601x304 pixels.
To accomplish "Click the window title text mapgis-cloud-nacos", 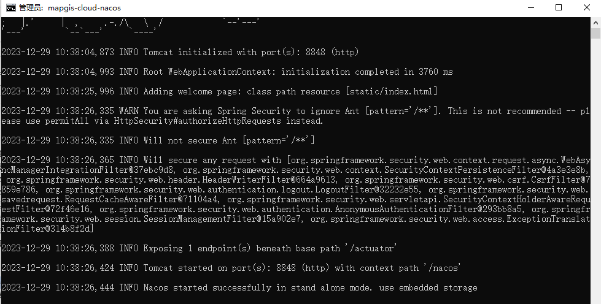I will point(84,7).
